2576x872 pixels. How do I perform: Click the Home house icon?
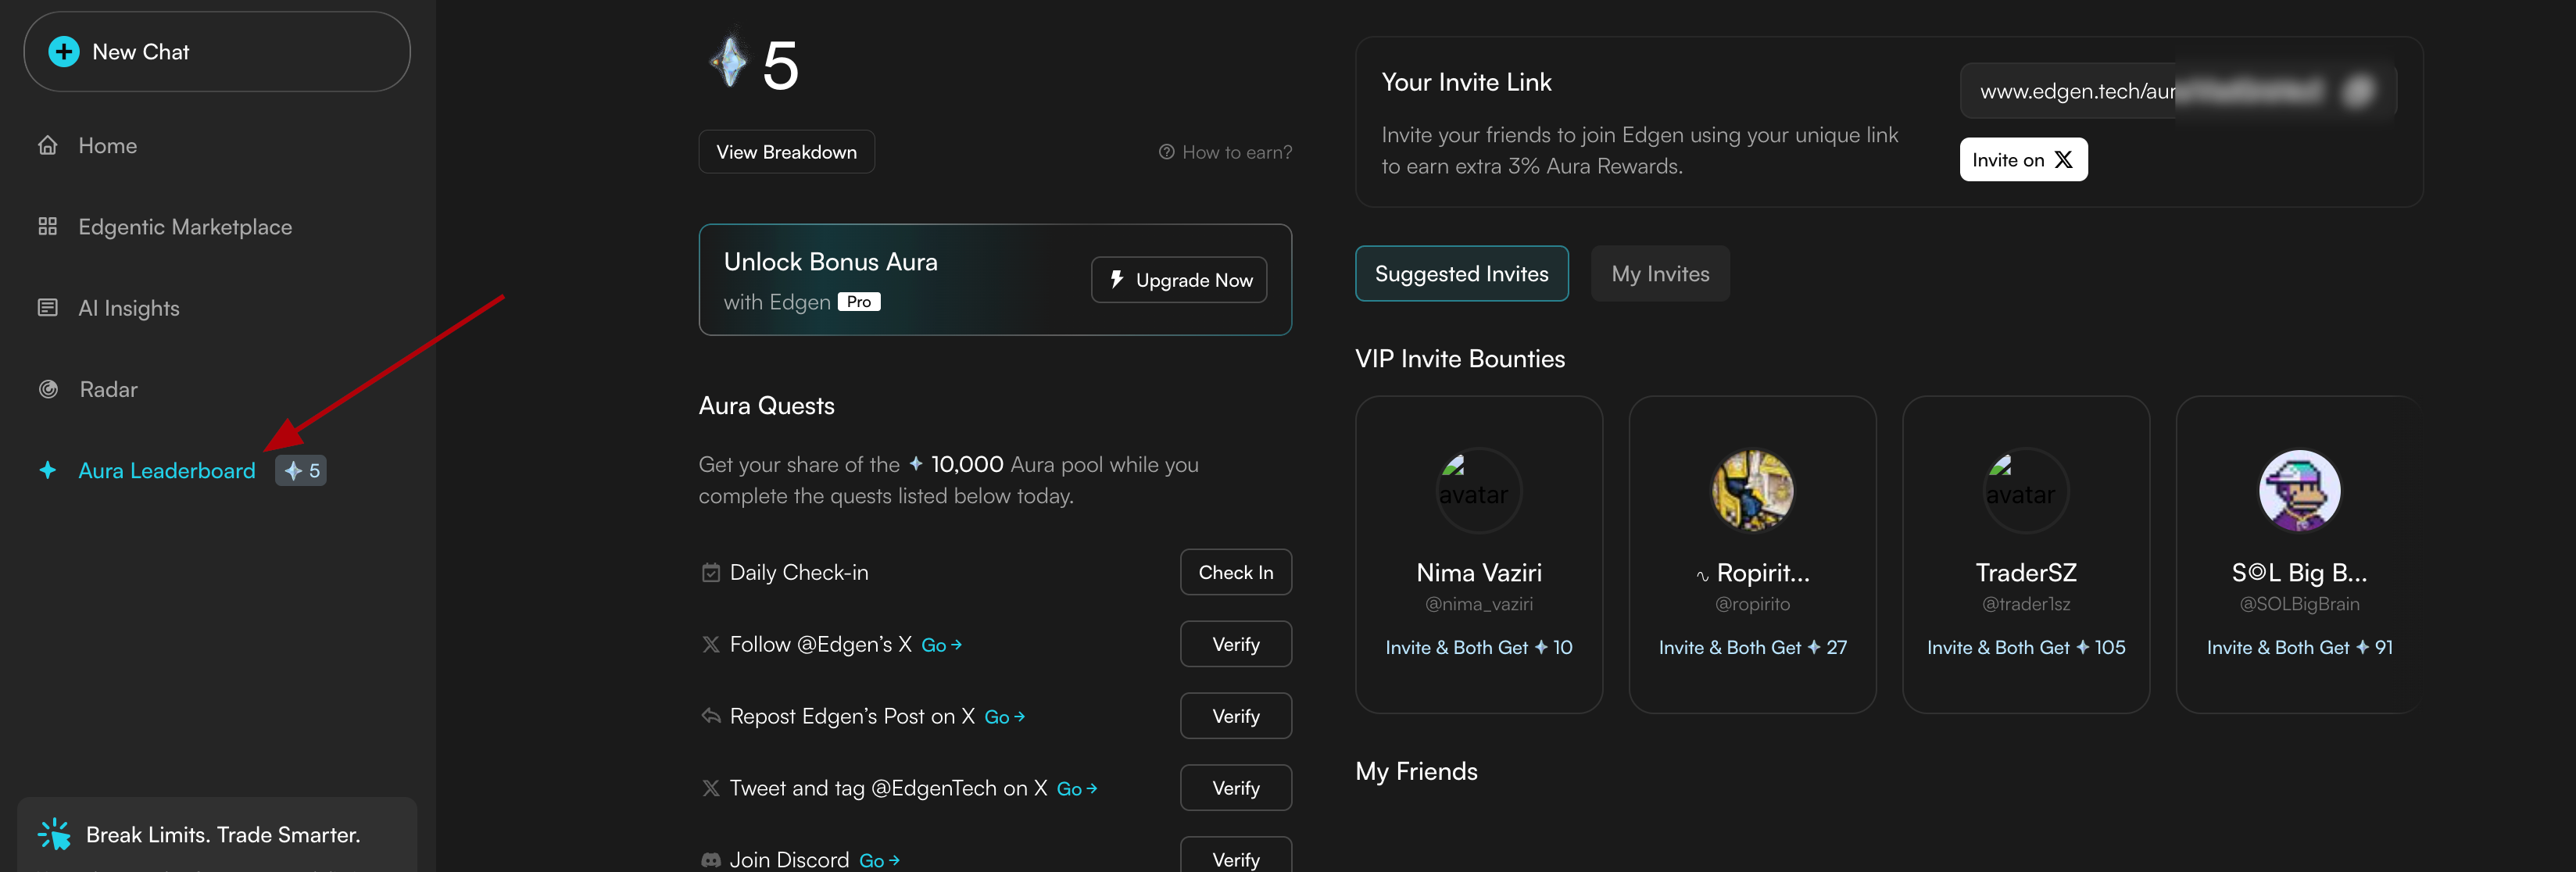pos(47,146)
